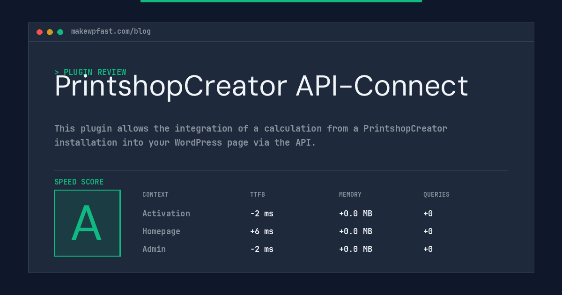Click the Admin queries value +0
This screenshot has width=562, height=295.
428,249
